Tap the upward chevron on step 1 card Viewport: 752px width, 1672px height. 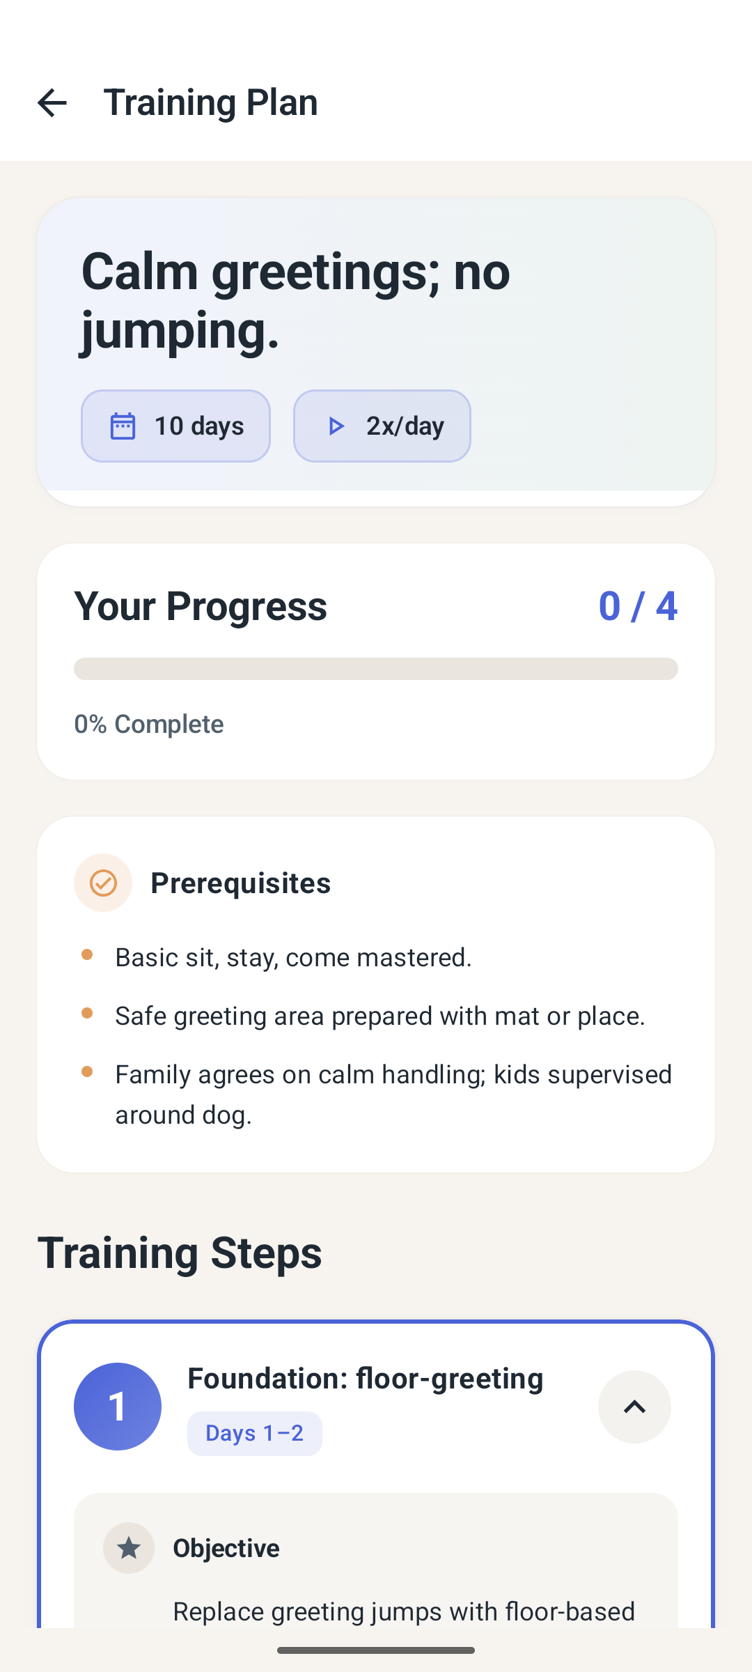click(634, 1407)
